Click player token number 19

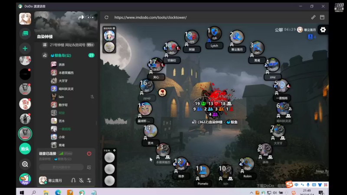(x=192, y=37)
